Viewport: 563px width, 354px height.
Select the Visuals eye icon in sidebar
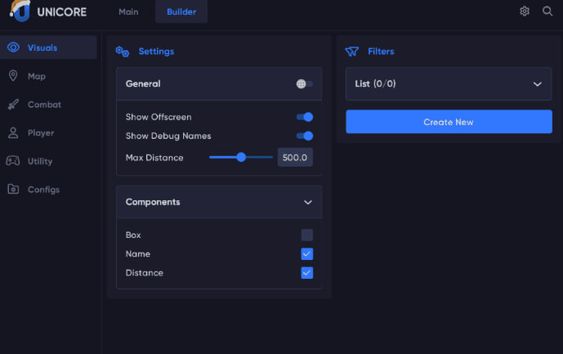coord(13,47)
